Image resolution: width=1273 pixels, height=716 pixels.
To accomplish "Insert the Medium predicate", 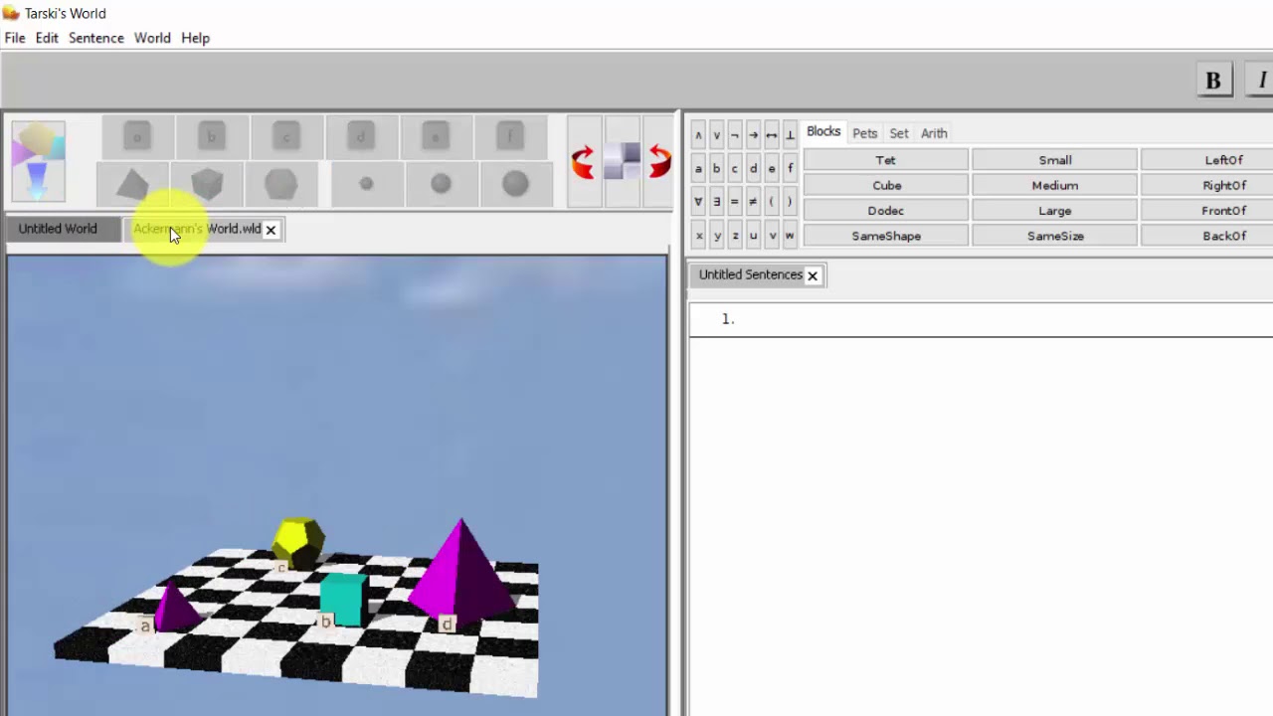I will tap(1055, 186).
